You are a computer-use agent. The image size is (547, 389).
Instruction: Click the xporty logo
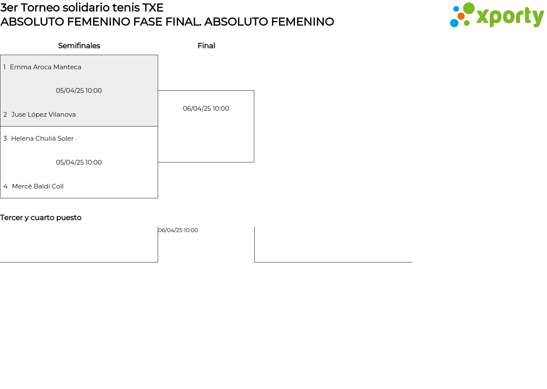497,15
